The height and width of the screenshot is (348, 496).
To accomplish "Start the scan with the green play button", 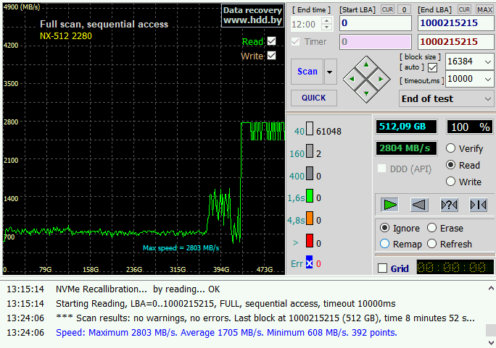I will click(389, 205).
